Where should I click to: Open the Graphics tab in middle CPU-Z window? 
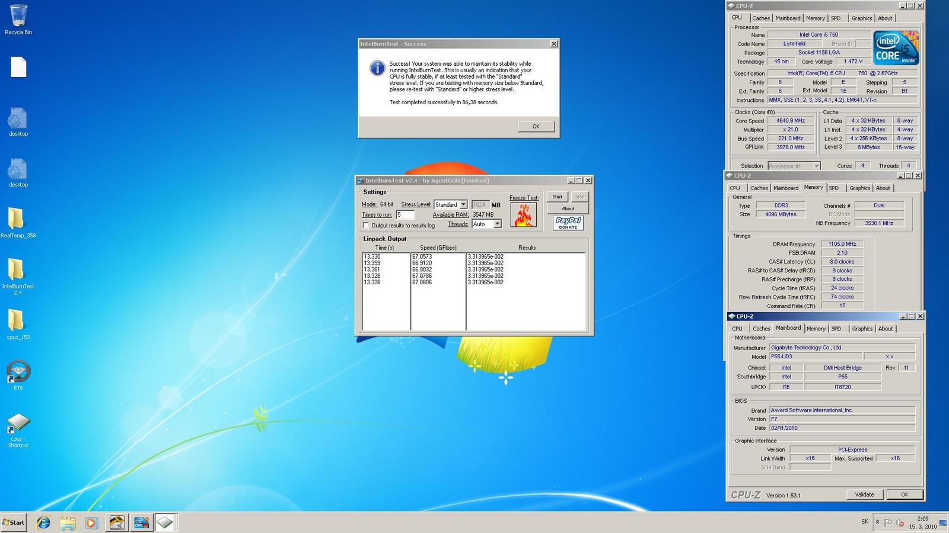[859, 188]
